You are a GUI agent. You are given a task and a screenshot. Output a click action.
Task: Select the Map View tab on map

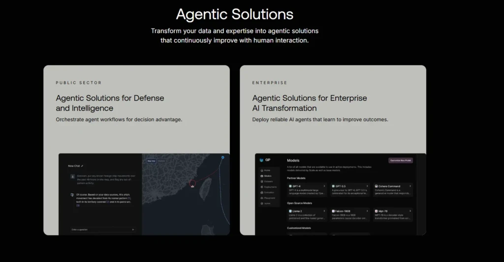click(152, 161)
